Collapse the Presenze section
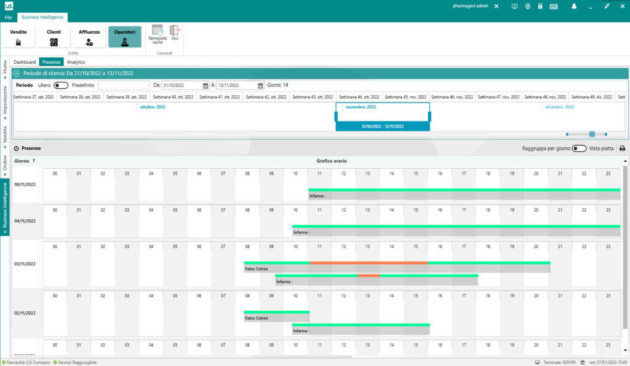 17,149
